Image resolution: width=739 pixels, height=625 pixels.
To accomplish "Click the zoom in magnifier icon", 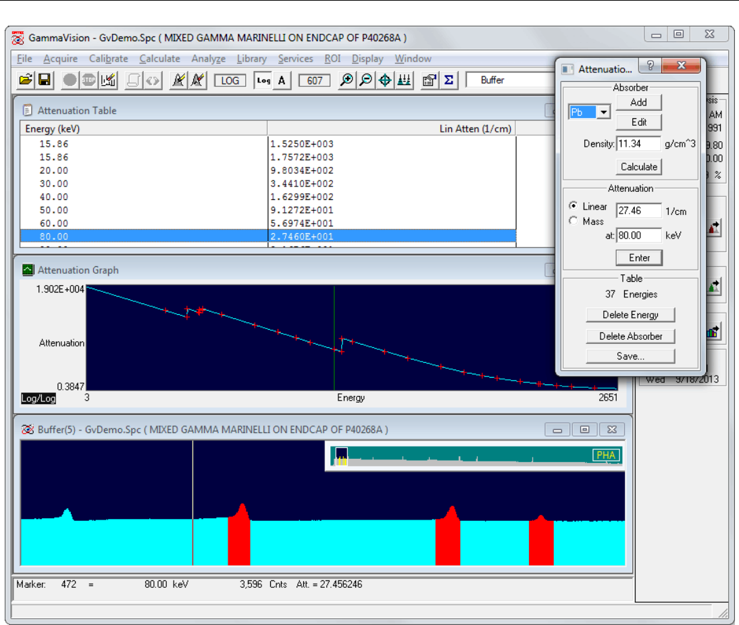I will point(347,80).
